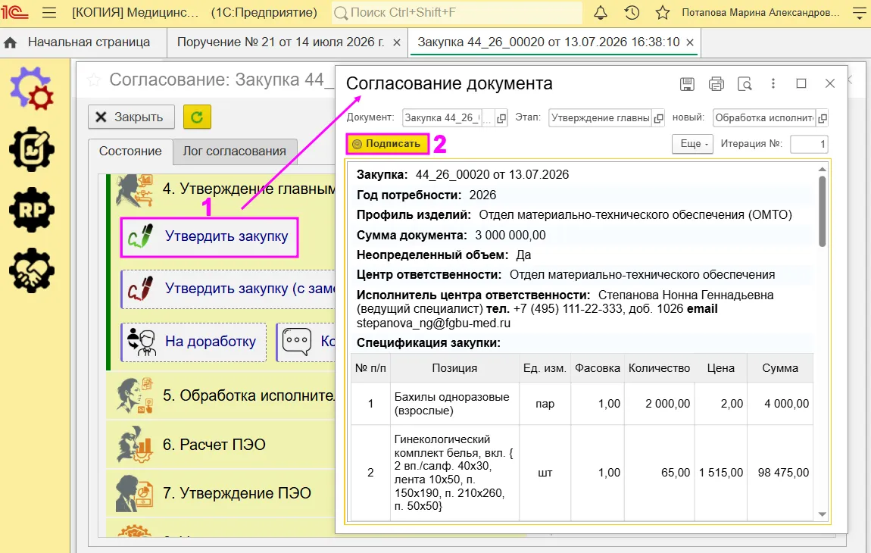Click Утвердить закупку button

click(209, 237)
